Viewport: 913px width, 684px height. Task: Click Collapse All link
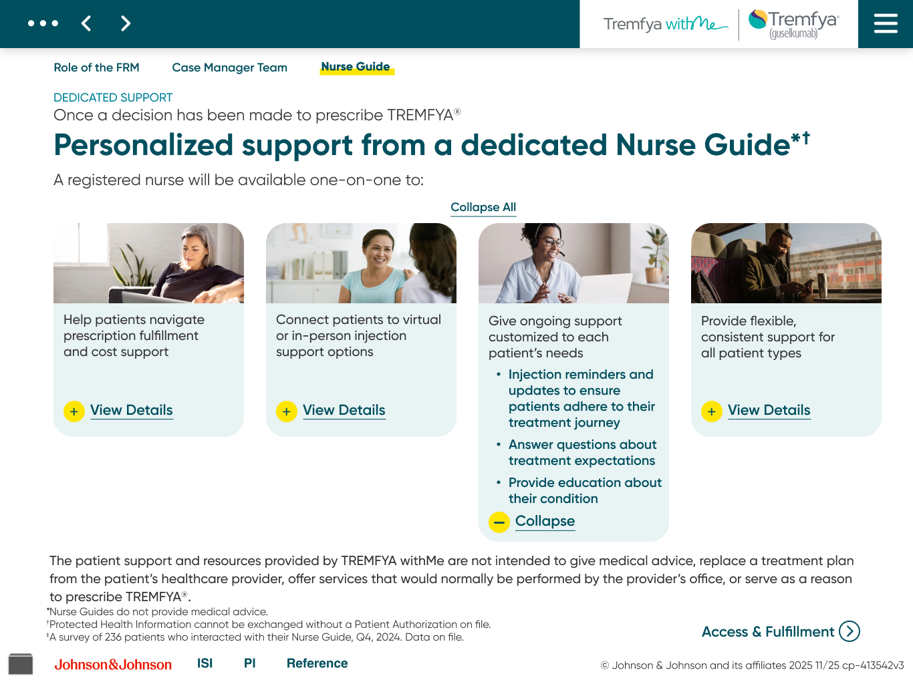[483, 207]
